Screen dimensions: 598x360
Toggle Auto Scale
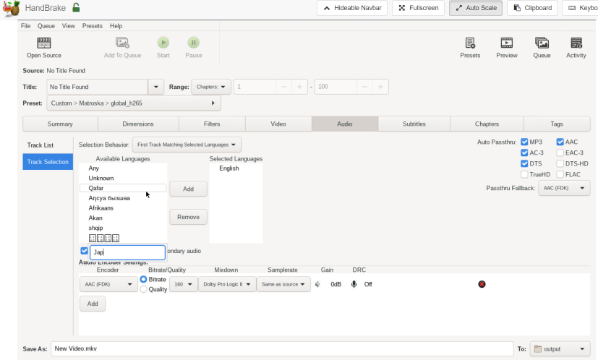tap(476, 8)
